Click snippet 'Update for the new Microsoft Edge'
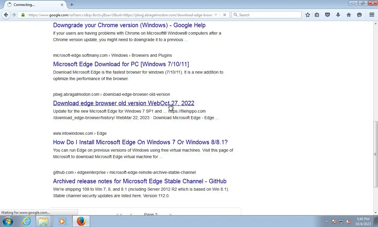Image resolution: width=378 pixels, height=227 pixels. pyautogui.click(x=136, y=114)
